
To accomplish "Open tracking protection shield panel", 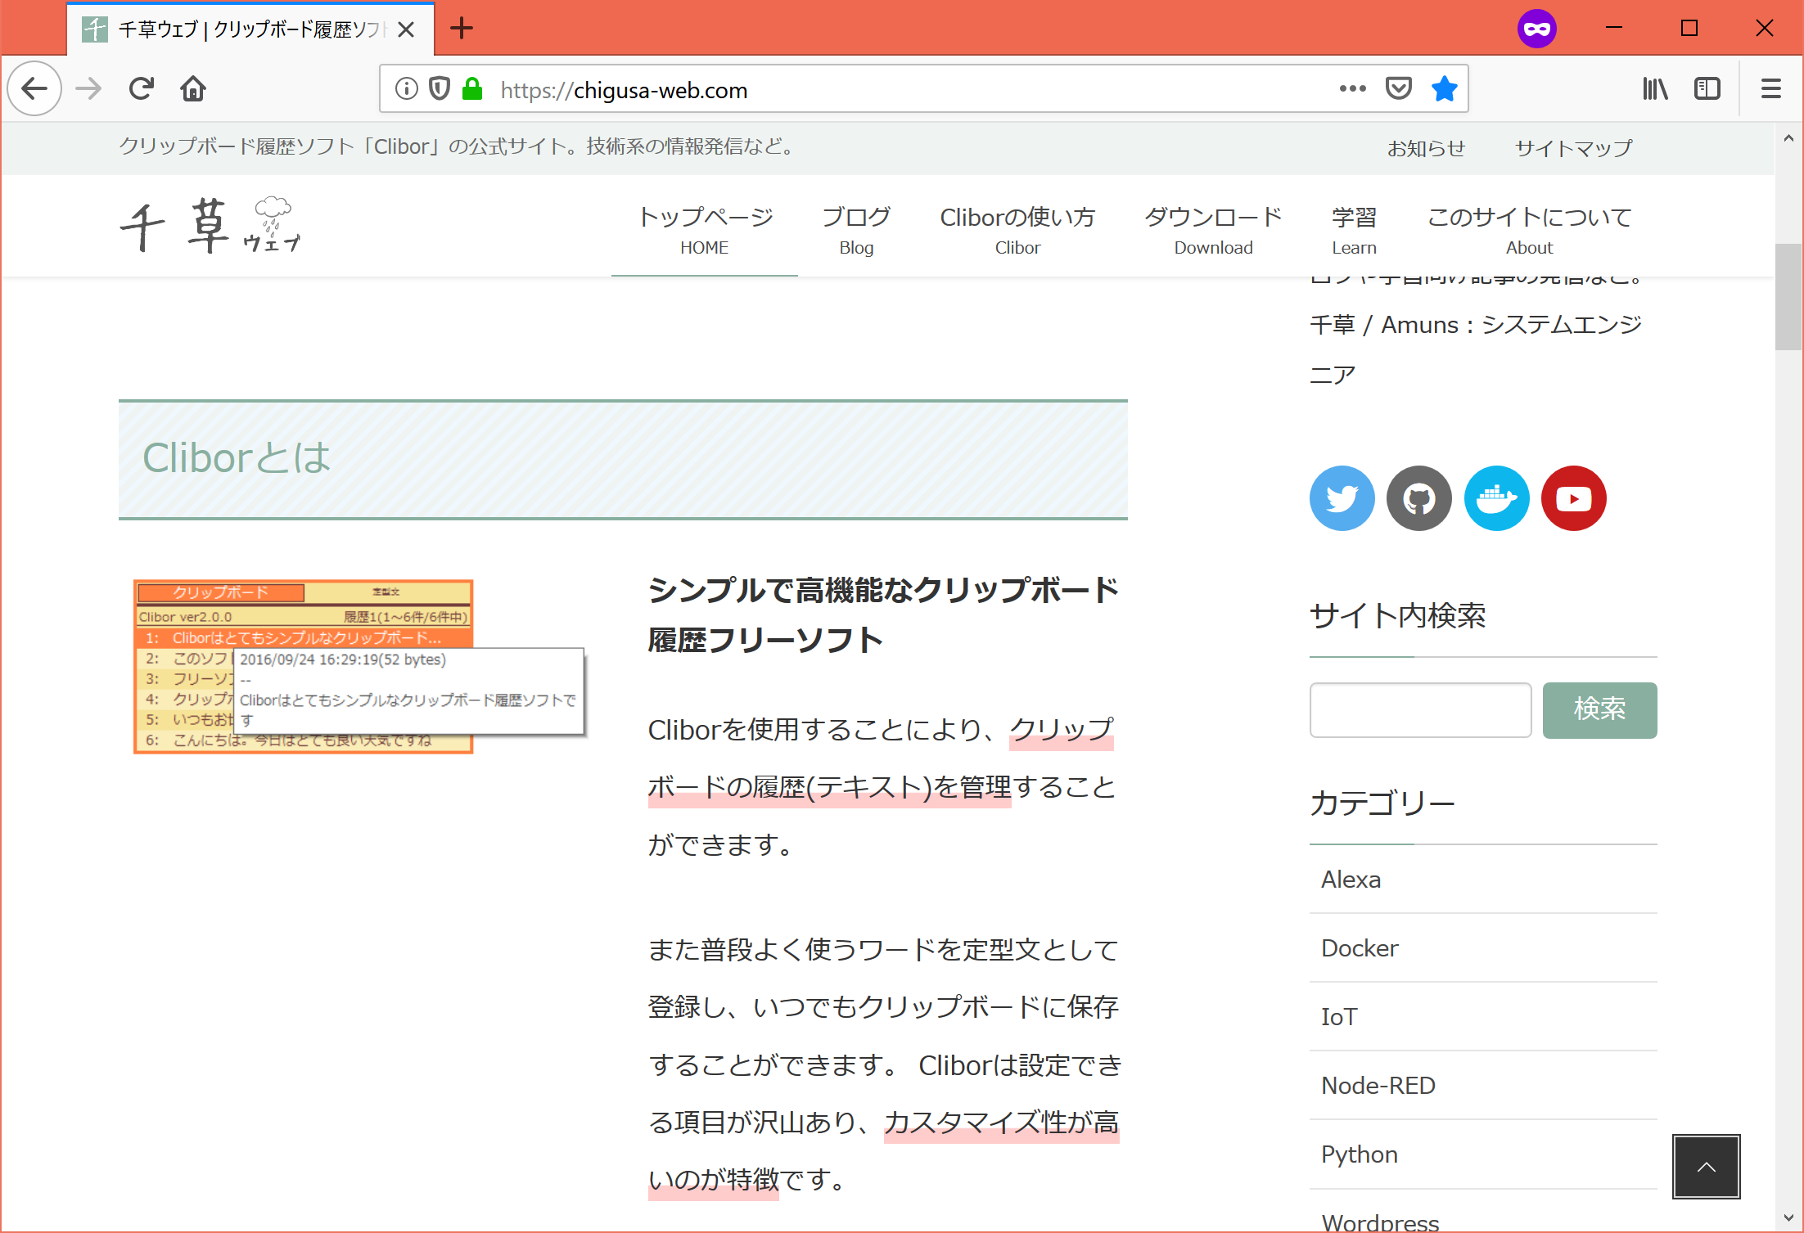I will point(440,88).
